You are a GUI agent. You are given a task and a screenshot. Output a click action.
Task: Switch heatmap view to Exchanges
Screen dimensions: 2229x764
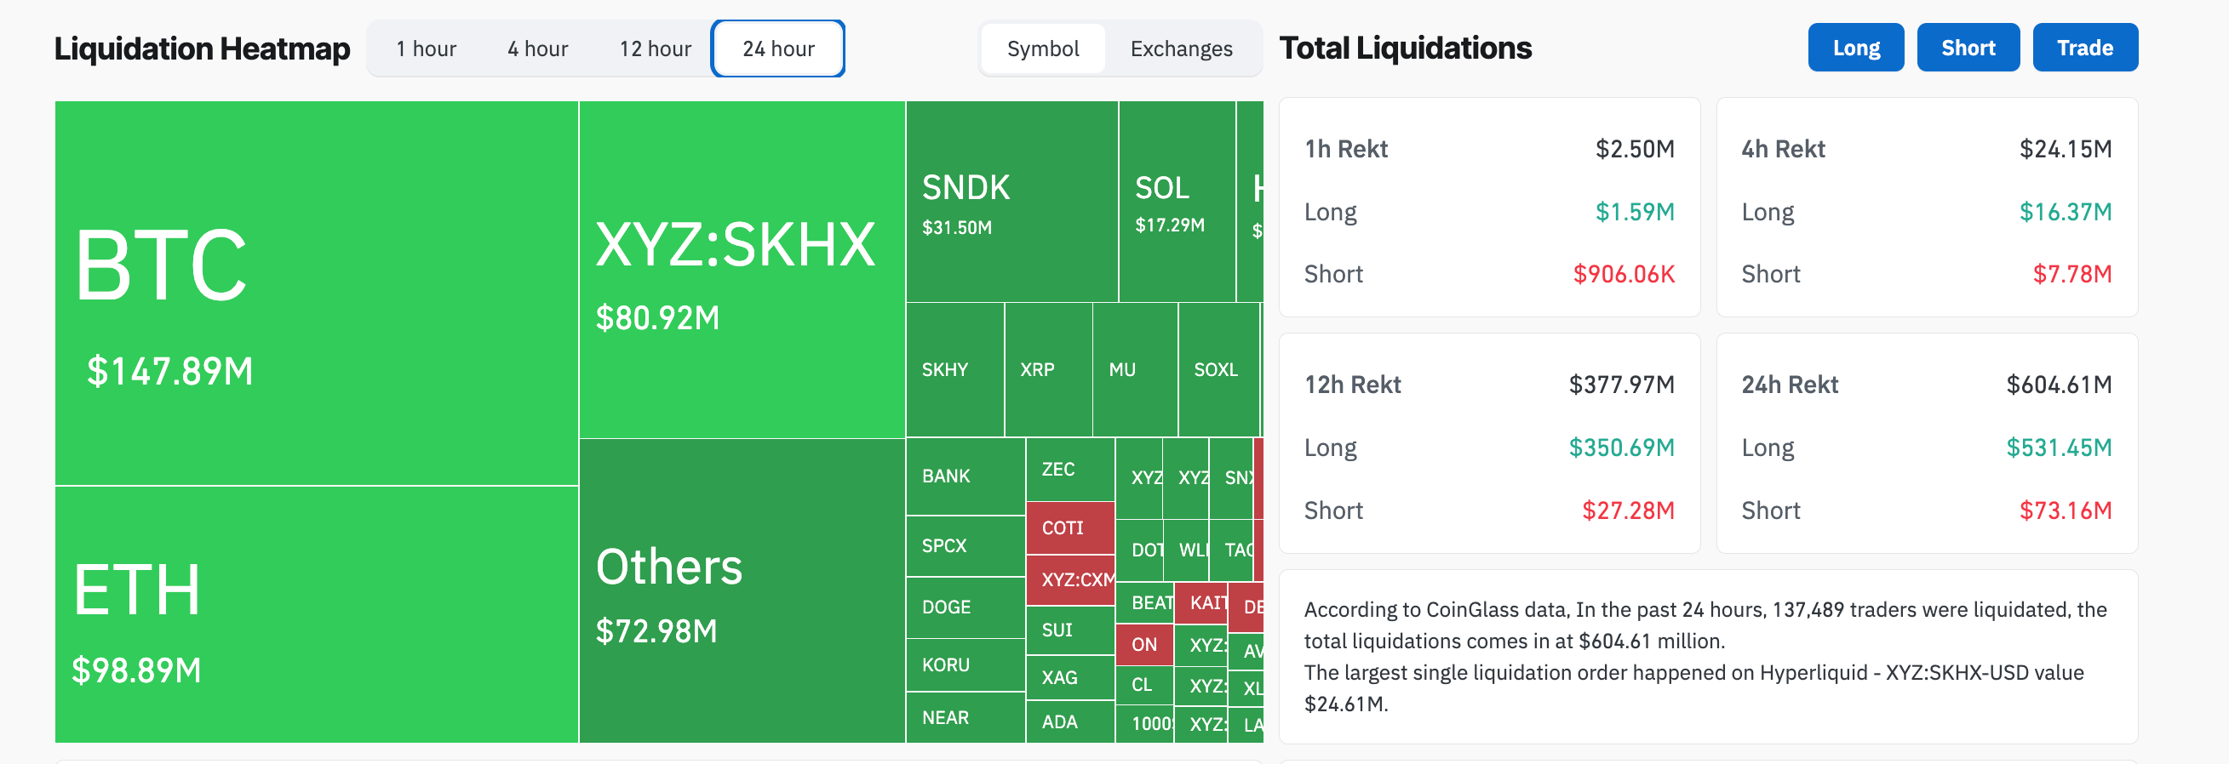tap(1181, 48)
